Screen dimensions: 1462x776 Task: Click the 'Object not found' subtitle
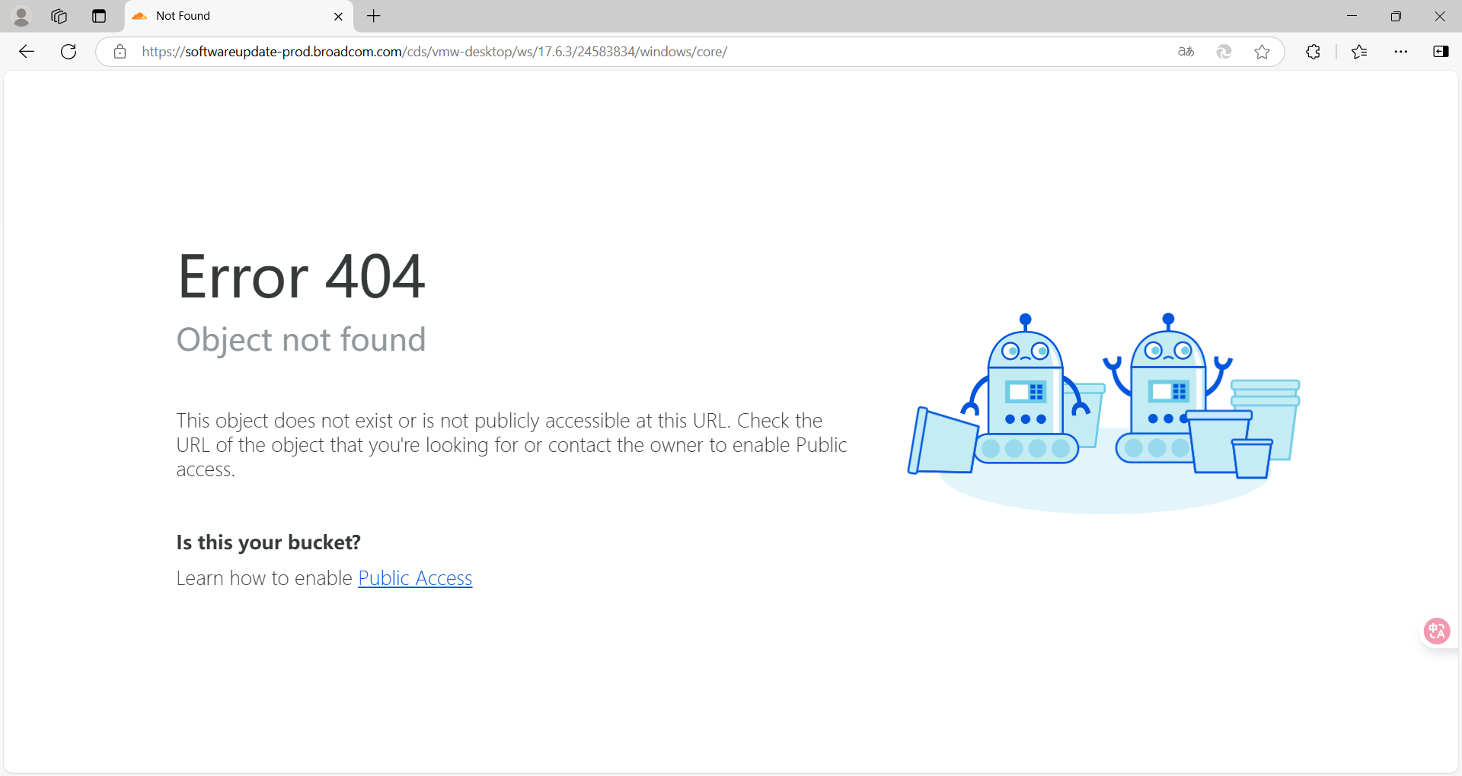(x=301, y=339)
